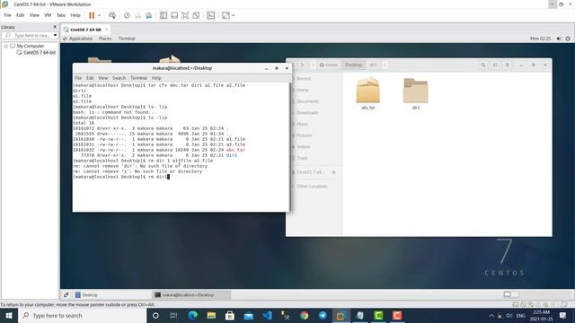Open terminal window Help menu
The width and height of the screenshot is (575, 323).
pyautogui.click(x=156, y=78)
